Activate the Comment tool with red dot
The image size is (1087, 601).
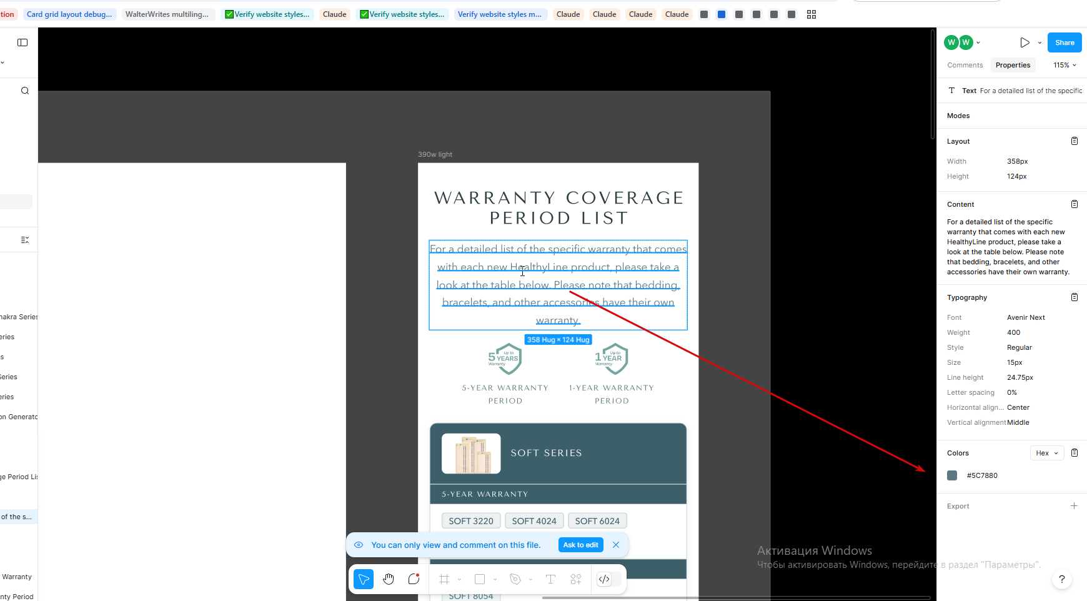pos(414,579)
